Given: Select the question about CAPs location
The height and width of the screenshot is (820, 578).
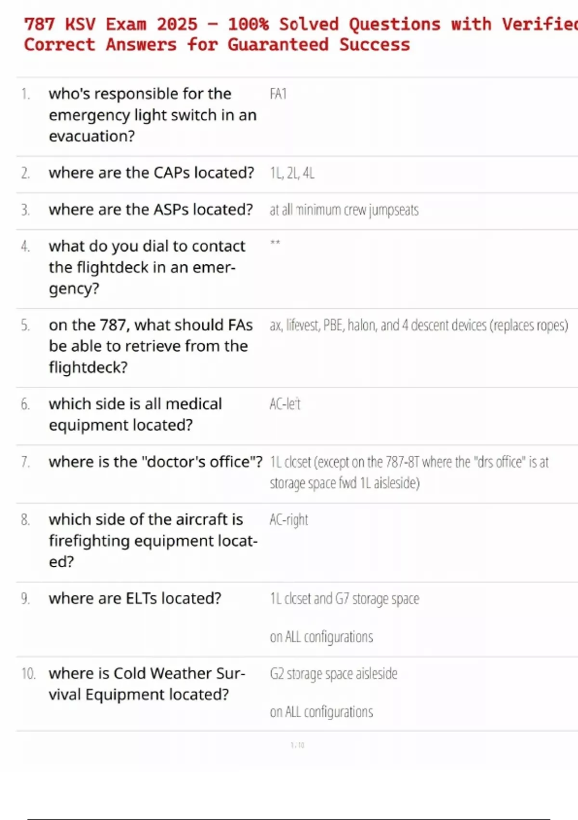Looking at the screenshot, I should click(151, 173).
